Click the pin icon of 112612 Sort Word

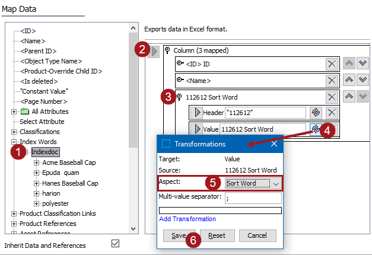(179, 97)
